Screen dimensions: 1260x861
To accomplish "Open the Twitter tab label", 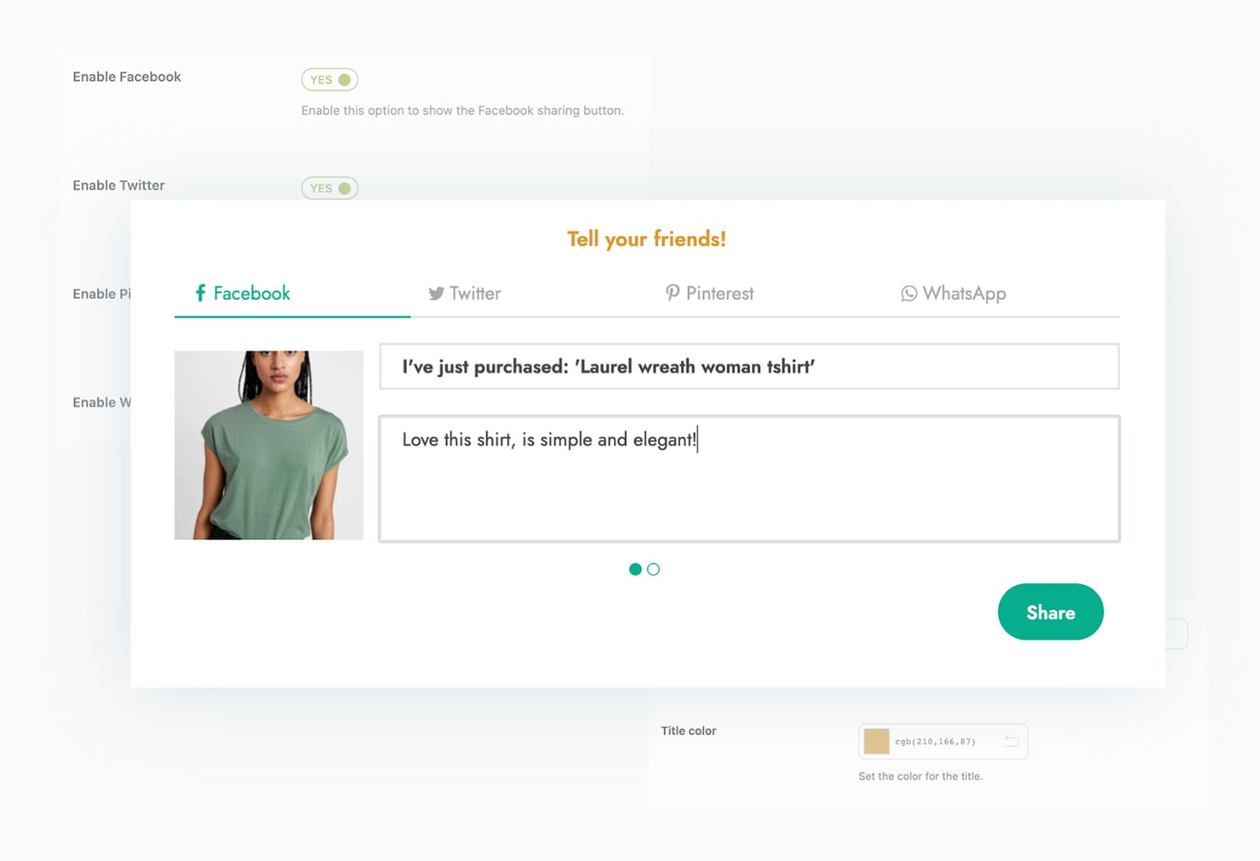I will pos(475,293).
